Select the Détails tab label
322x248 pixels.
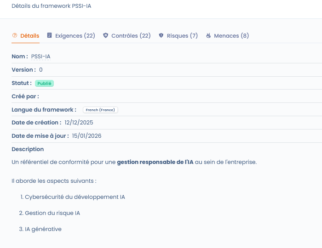30,36
